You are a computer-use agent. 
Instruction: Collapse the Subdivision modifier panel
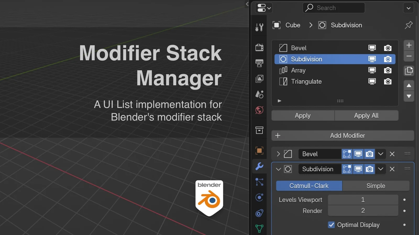tap(278, 169)
